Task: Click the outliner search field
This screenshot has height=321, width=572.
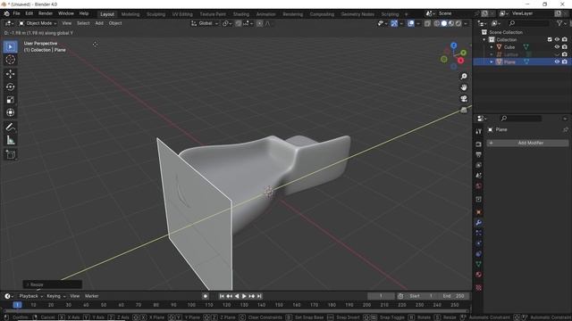Action: point(528,23)
